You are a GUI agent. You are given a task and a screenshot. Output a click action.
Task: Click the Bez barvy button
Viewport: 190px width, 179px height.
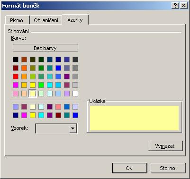45,48
